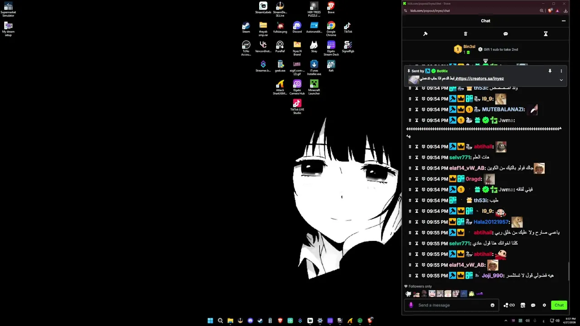
Task: Select Minecraft Launcher desktop shortcut
Action: [314, 87]
